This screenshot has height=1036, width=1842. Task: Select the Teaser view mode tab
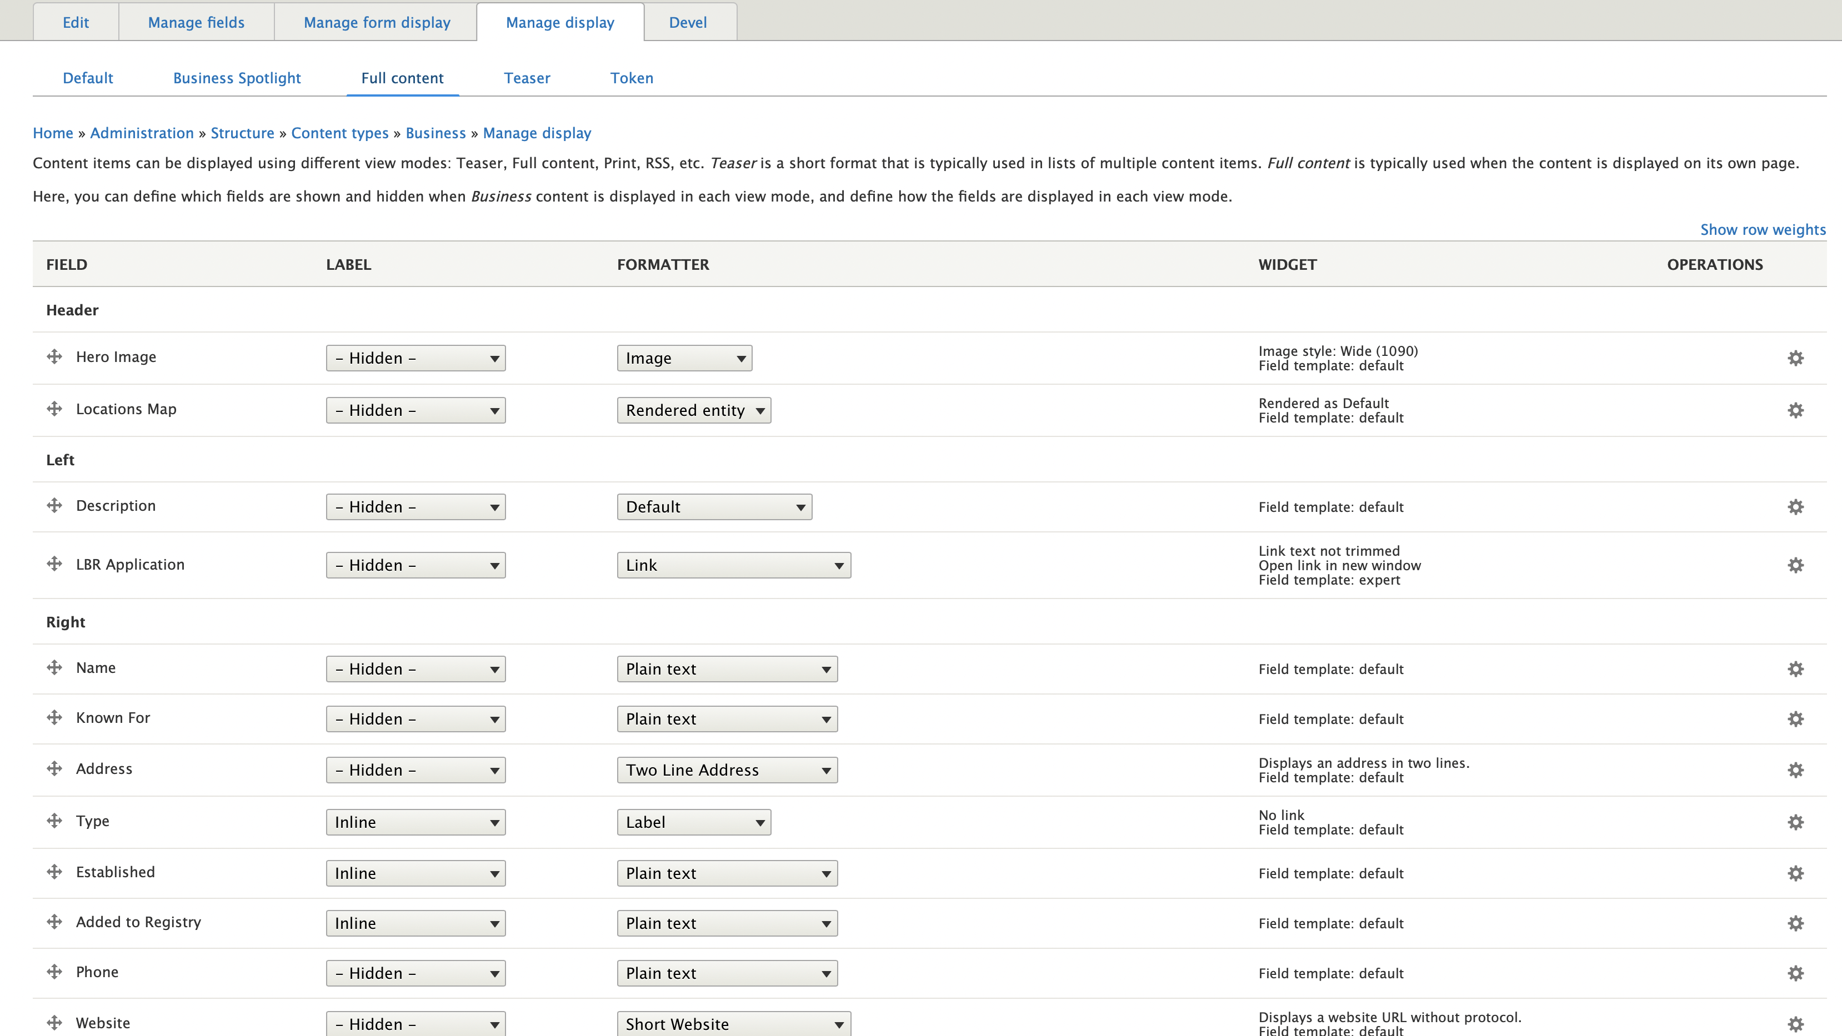[526, 78]
